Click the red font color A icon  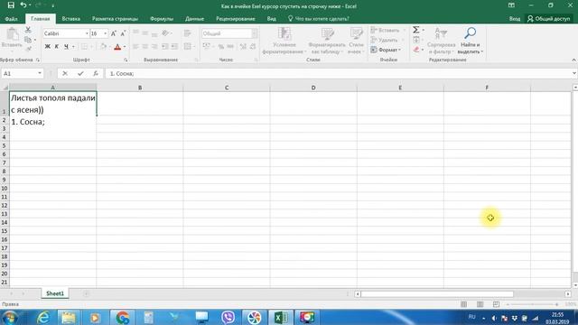pyautogui.click(x=117, y=47)
